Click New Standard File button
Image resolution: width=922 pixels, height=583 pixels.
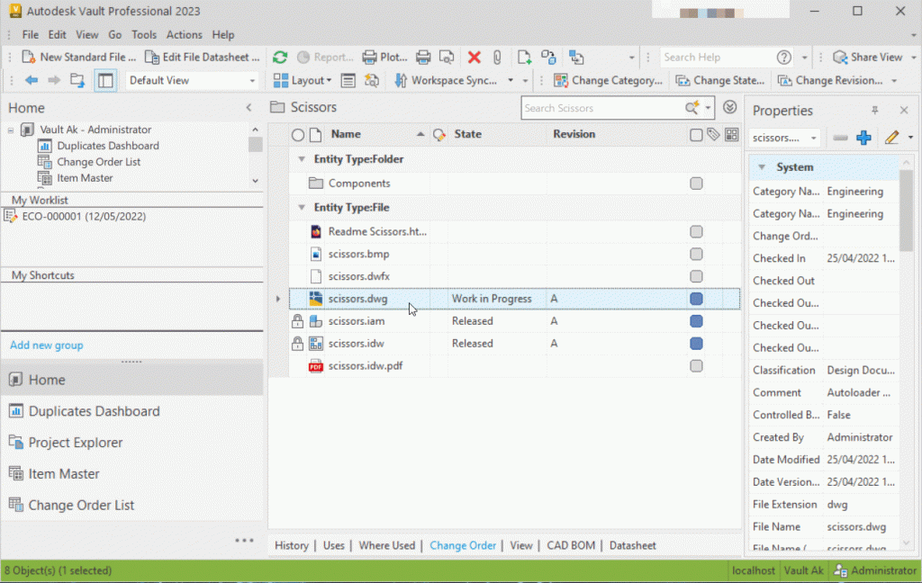79,57
